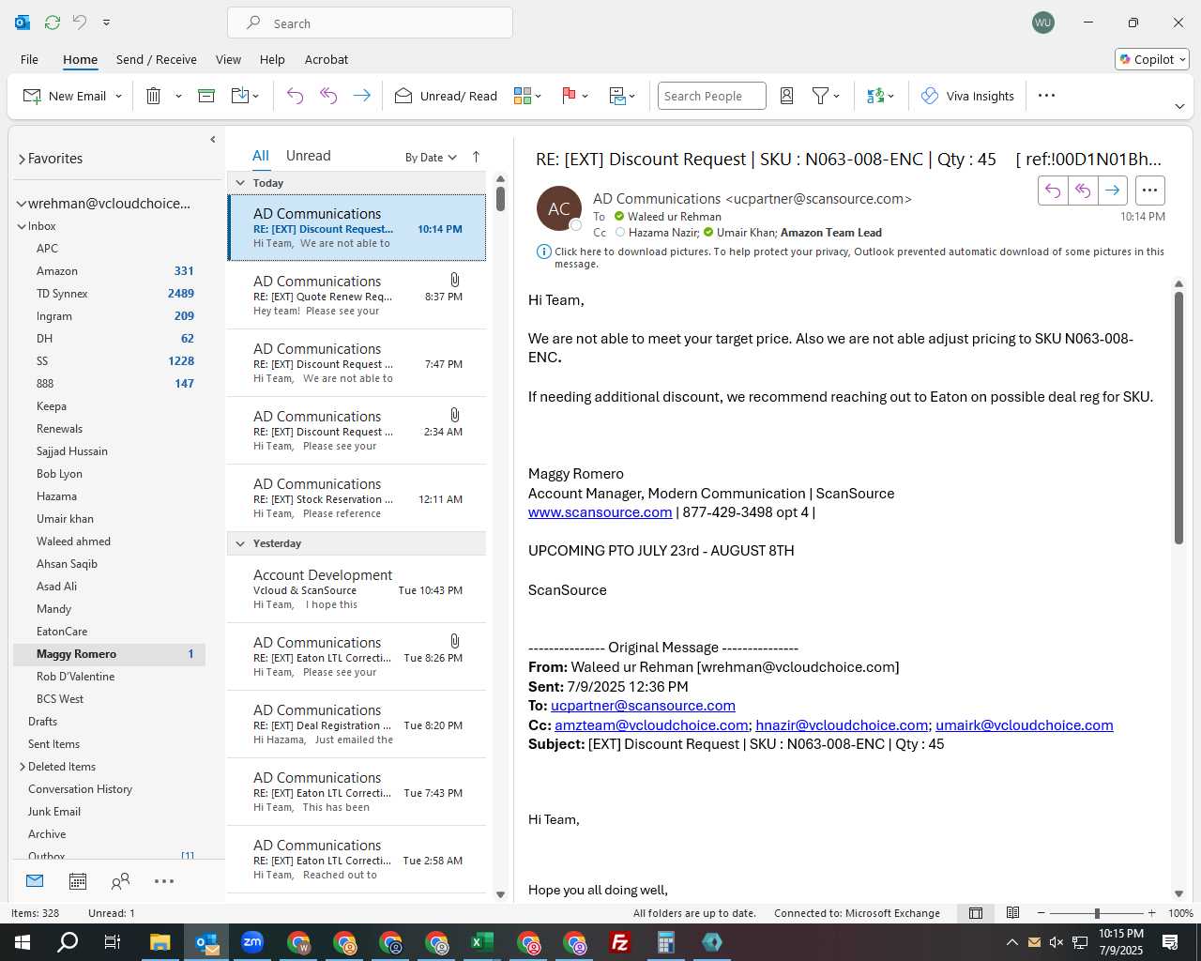Open More actions ellipsis in message header
This screenshot has width=1201, height=961.
pos(1149,191)
